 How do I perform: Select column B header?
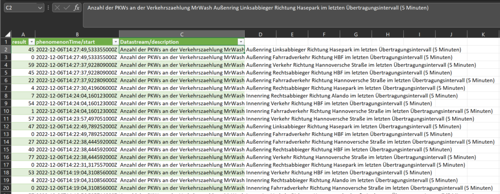click(x=77, y=35)
